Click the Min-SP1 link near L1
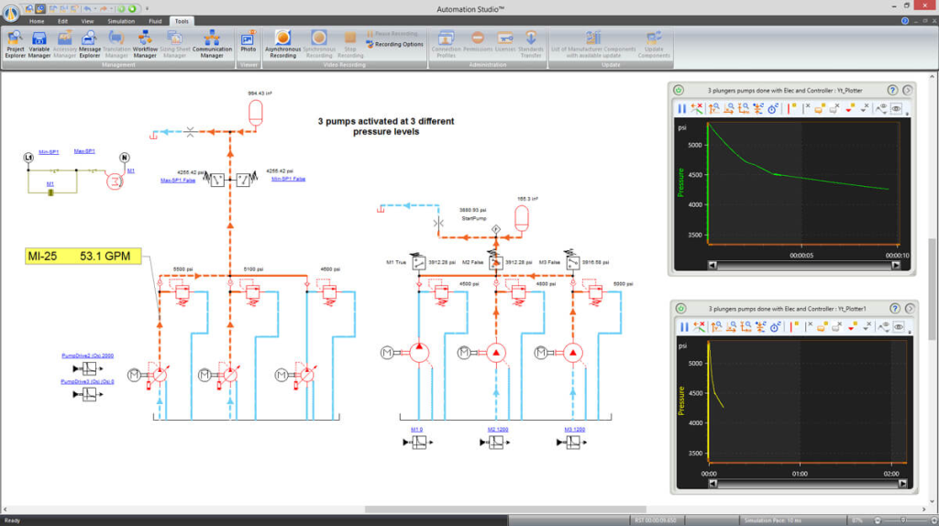 (x=49, y=152)
